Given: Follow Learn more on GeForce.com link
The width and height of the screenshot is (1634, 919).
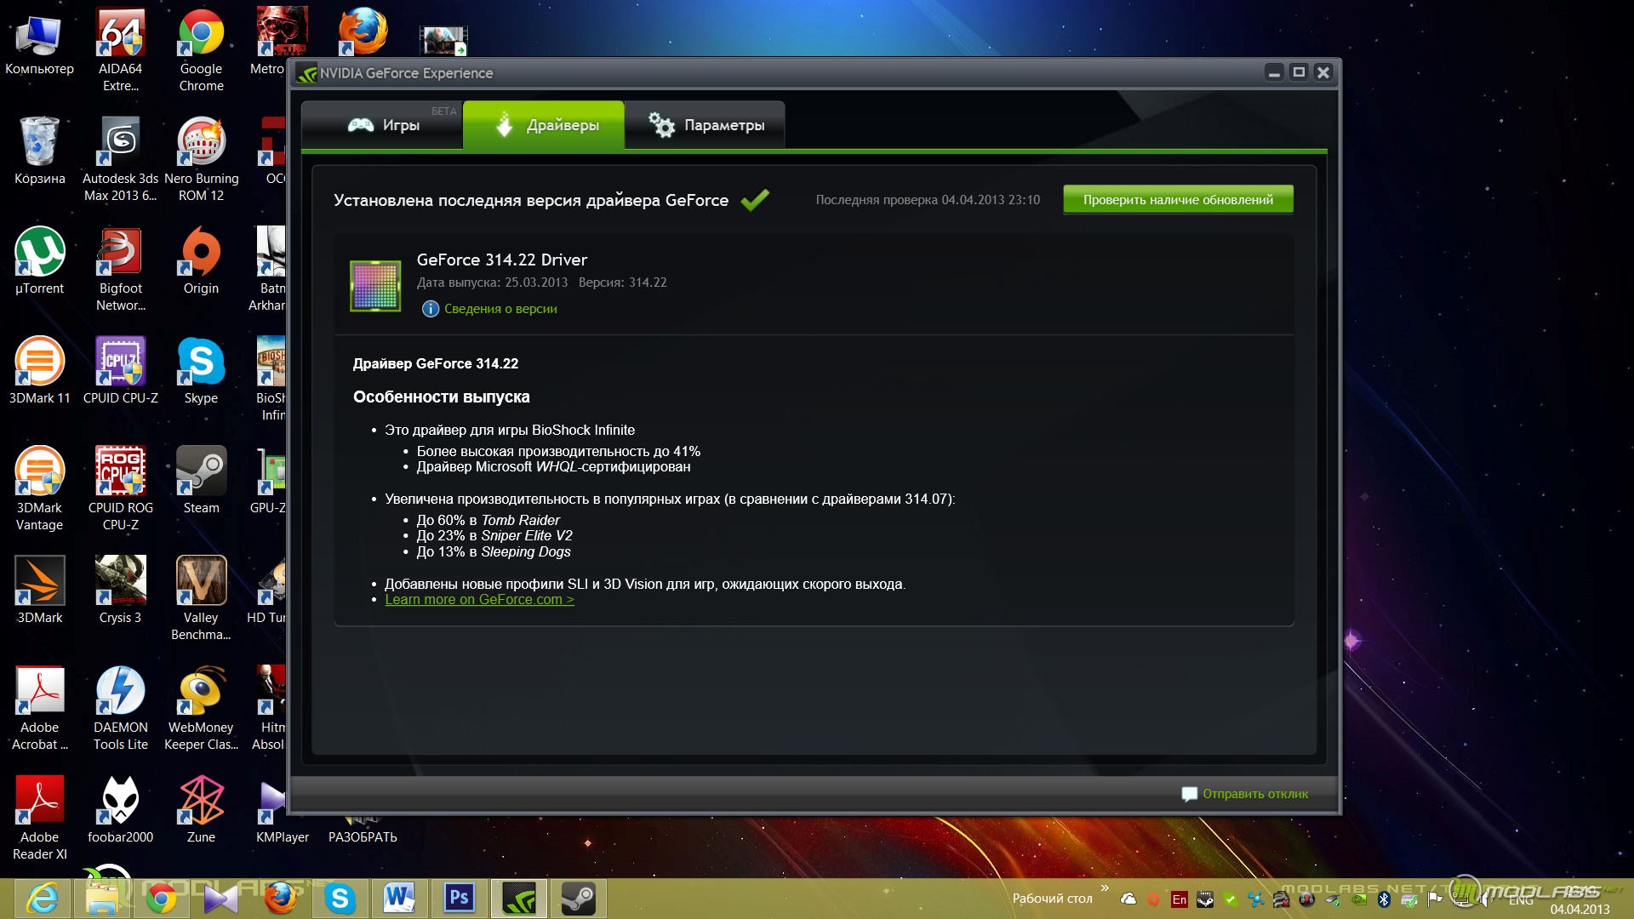Looking at the screenshot, I should coord(479,600).
